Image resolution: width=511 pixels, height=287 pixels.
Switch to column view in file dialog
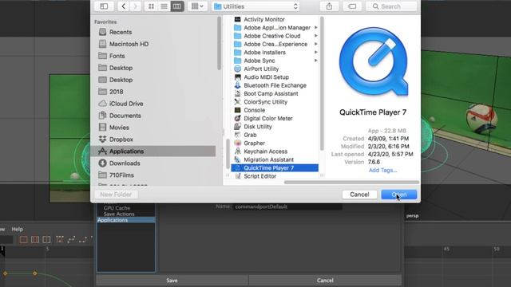click(x=177, y=6)
